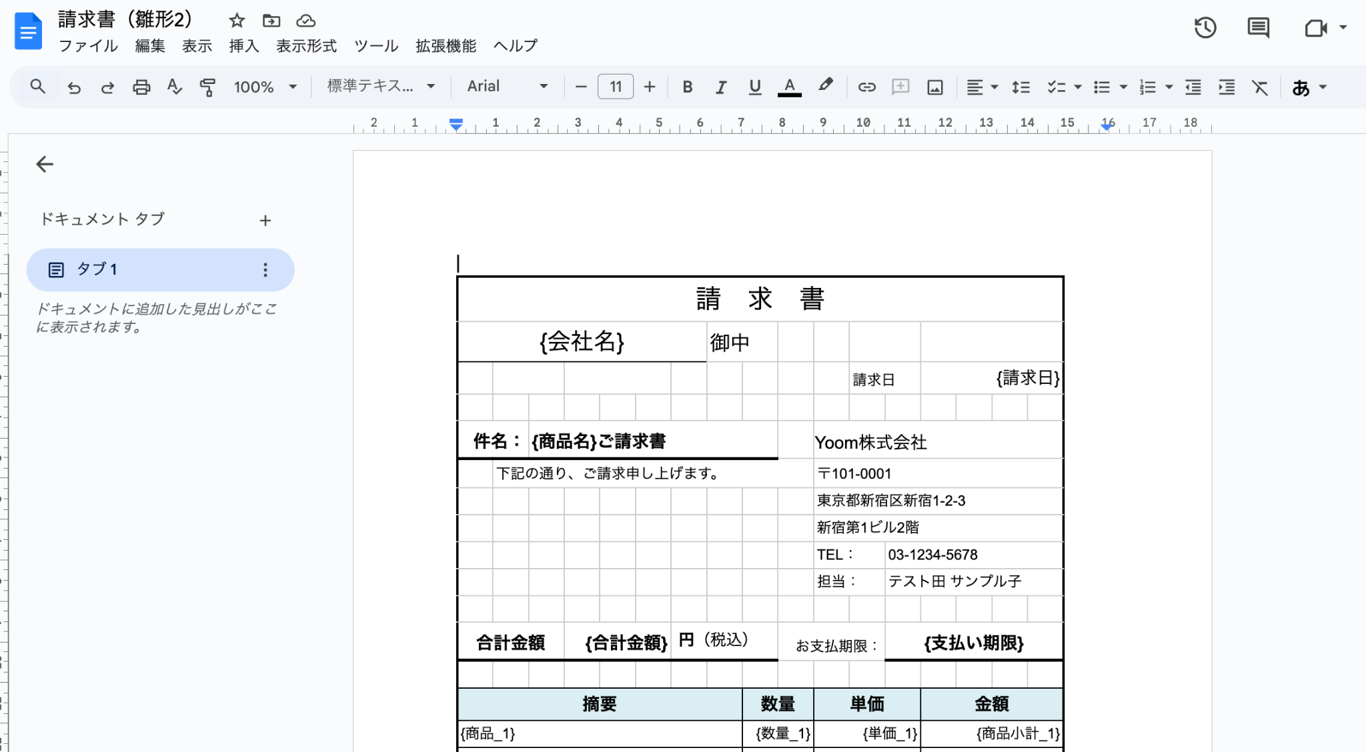Expand bulleted list options arrow

point(1123,87)
